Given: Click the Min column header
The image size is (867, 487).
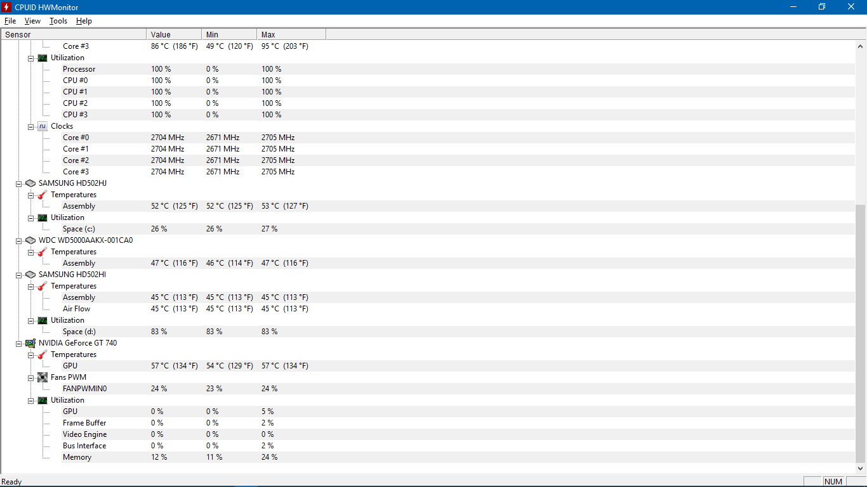Looking at the screenshot, I should (229, 34).
